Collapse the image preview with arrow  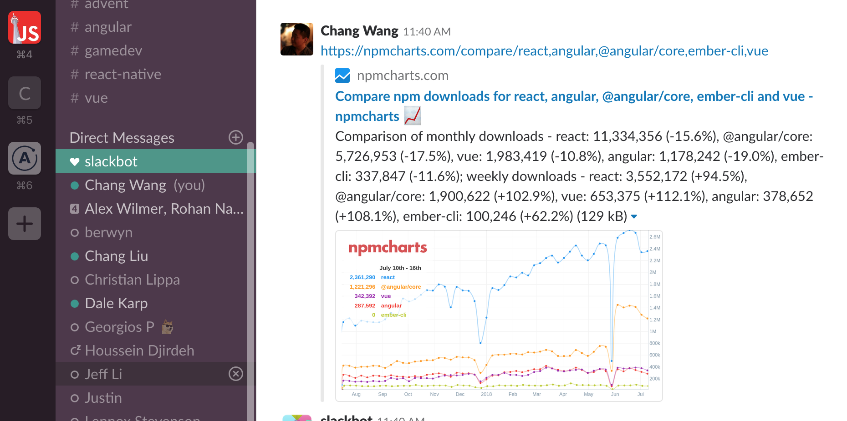pos(634,217)
